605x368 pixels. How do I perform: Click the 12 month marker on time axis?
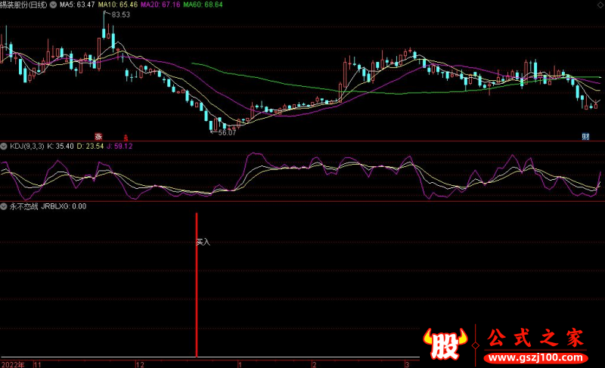point(141,363)
